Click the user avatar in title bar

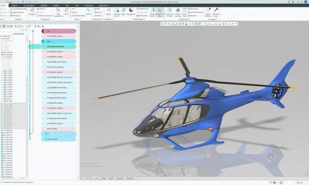point(306,2)
